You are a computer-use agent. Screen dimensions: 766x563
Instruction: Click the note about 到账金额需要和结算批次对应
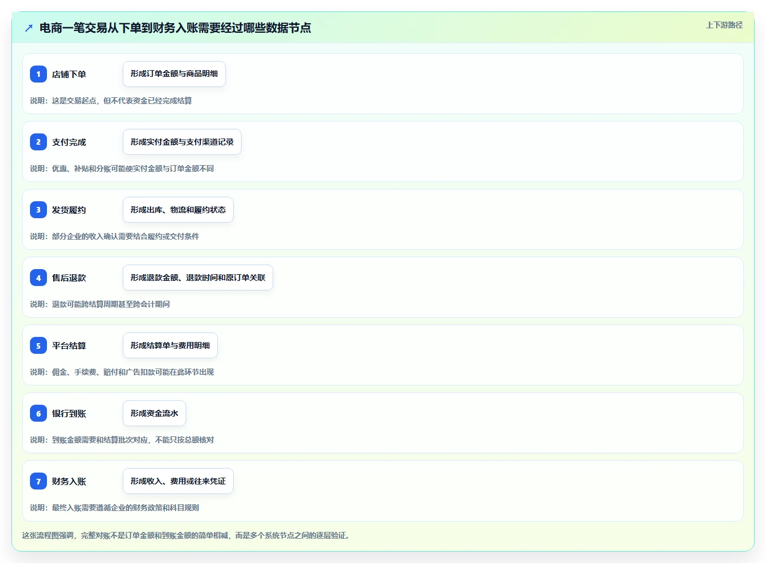tap(122, 440)
